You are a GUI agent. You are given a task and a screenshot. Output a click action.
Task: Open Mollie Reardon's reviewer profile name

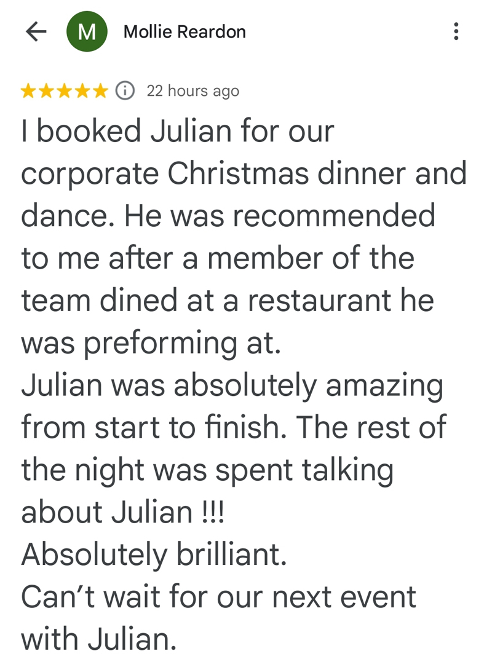click(x=184, y=32)
